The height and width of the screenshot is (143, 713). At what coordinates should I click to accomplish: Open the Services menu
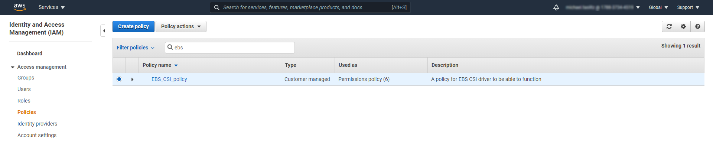point(52,7)
